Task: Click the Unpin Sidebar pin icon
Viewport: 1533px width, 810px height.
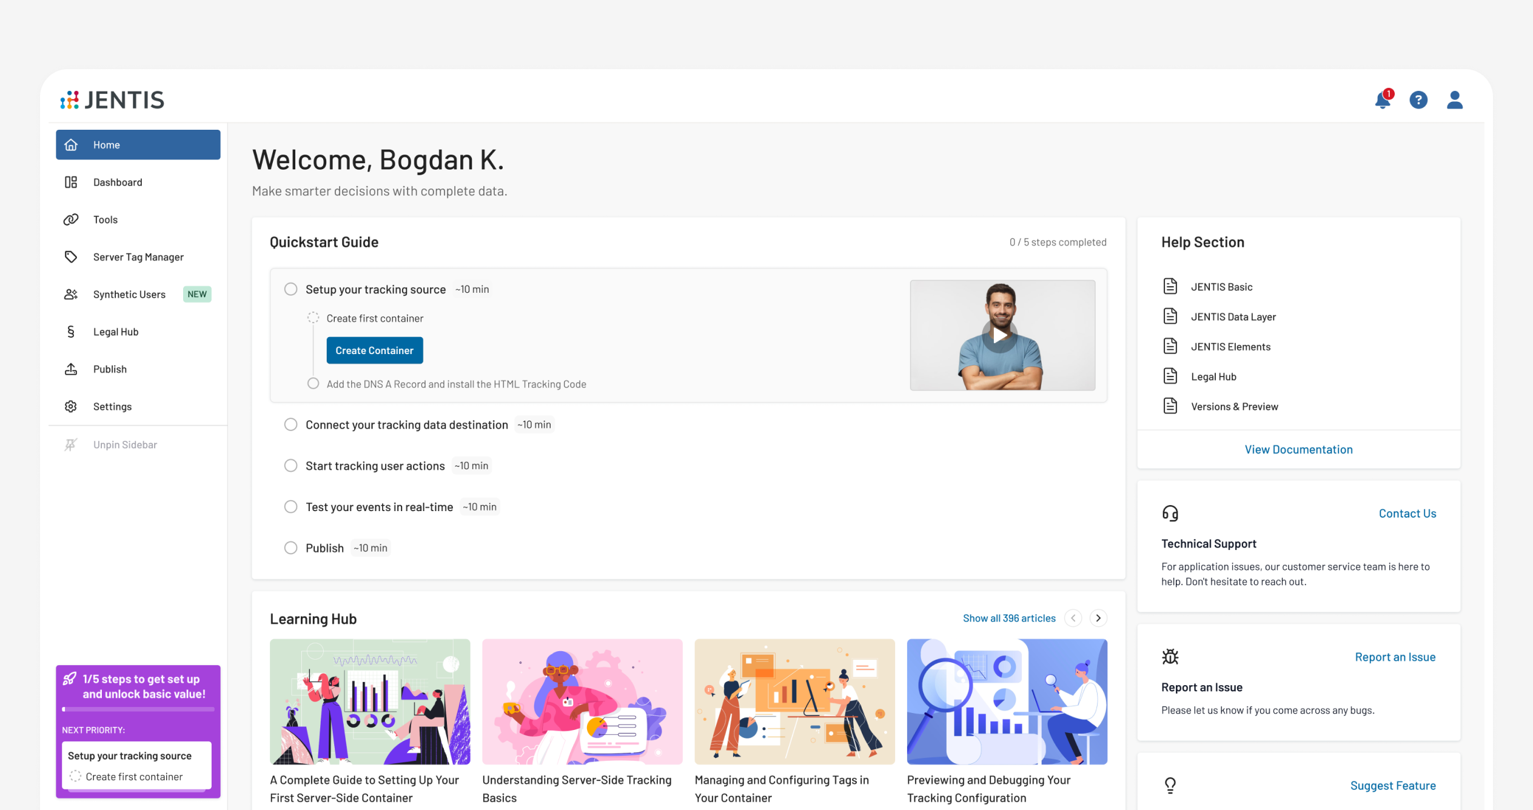Action: tap(71, 444)
